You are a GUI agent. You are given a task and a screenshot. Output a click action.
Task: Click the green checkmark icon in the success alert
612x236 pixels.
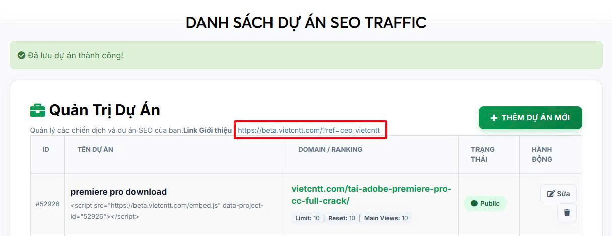(x=22, y=55)
